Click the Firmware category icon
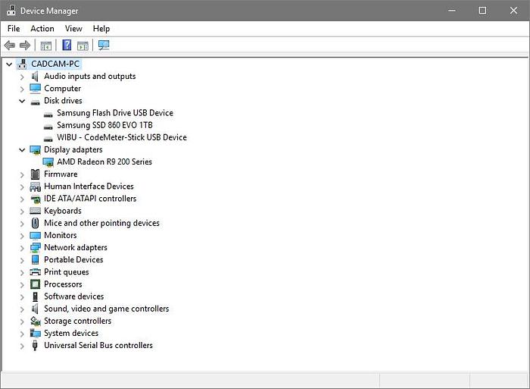Screen dimensions: 530x389 coord(35,174)
